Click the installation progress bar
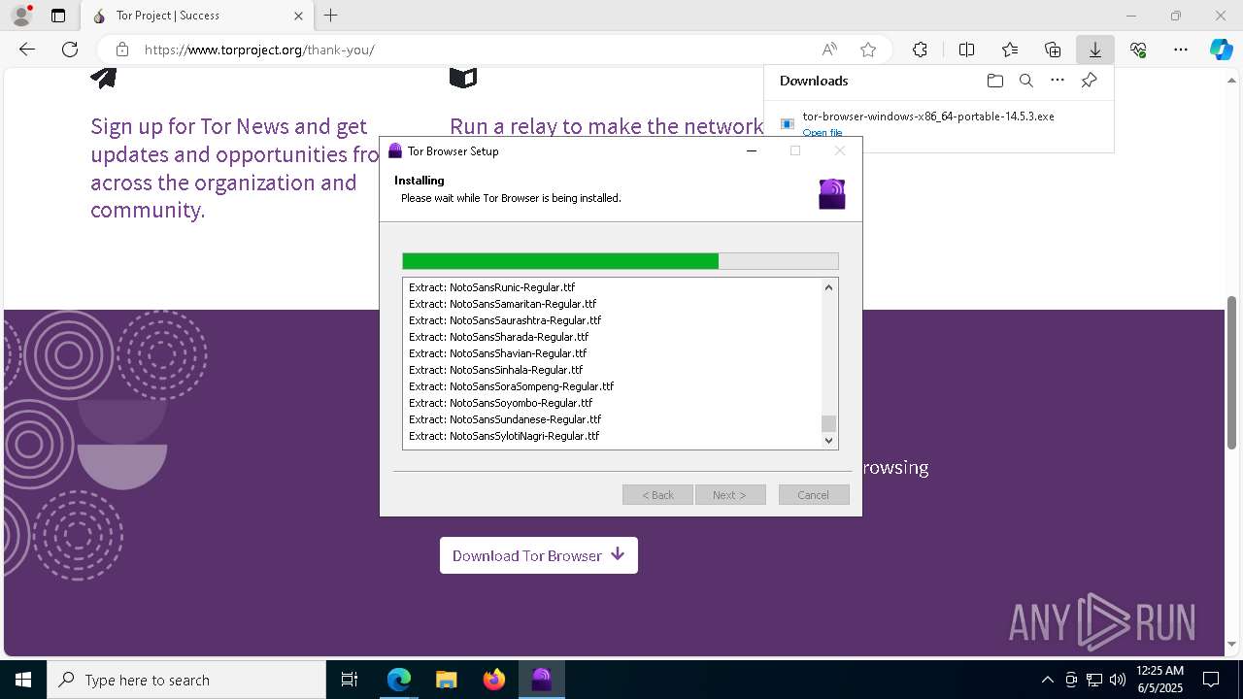 coord(621,261)
